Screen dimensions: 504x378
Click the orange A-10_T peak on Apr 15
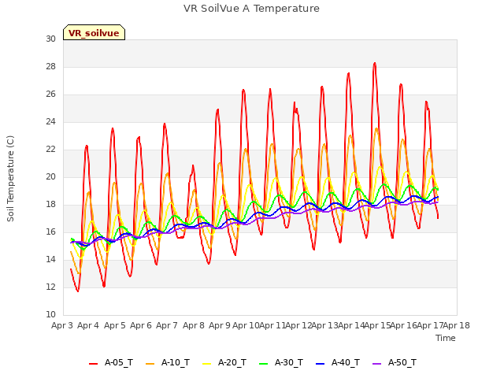click(376, 129)
